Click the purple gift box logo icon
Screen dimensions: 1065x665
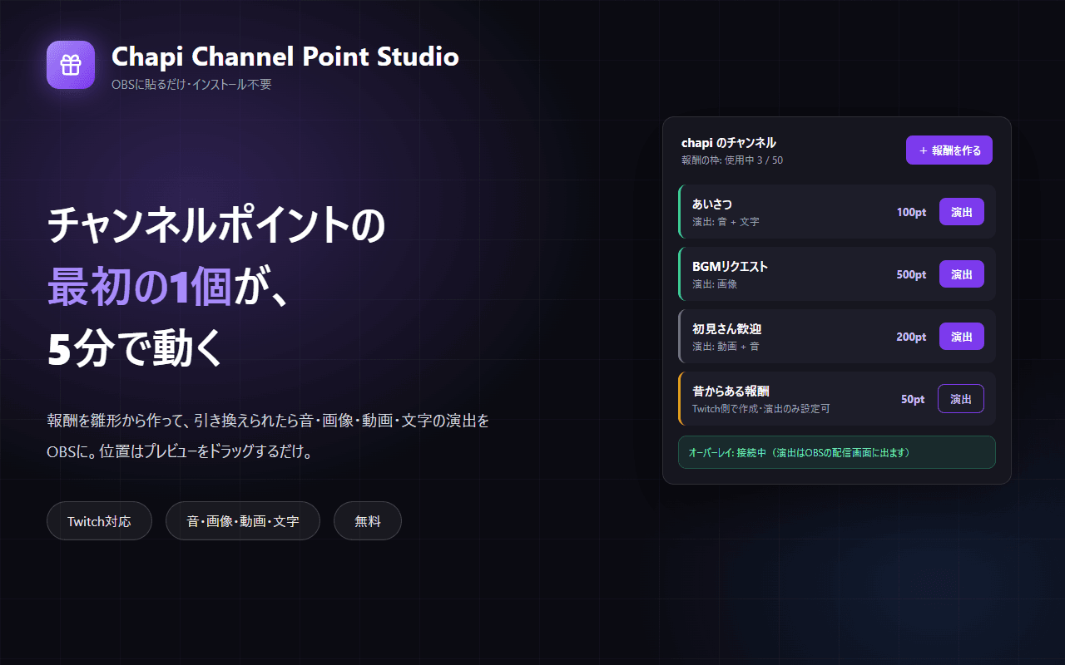click(71, 65)
